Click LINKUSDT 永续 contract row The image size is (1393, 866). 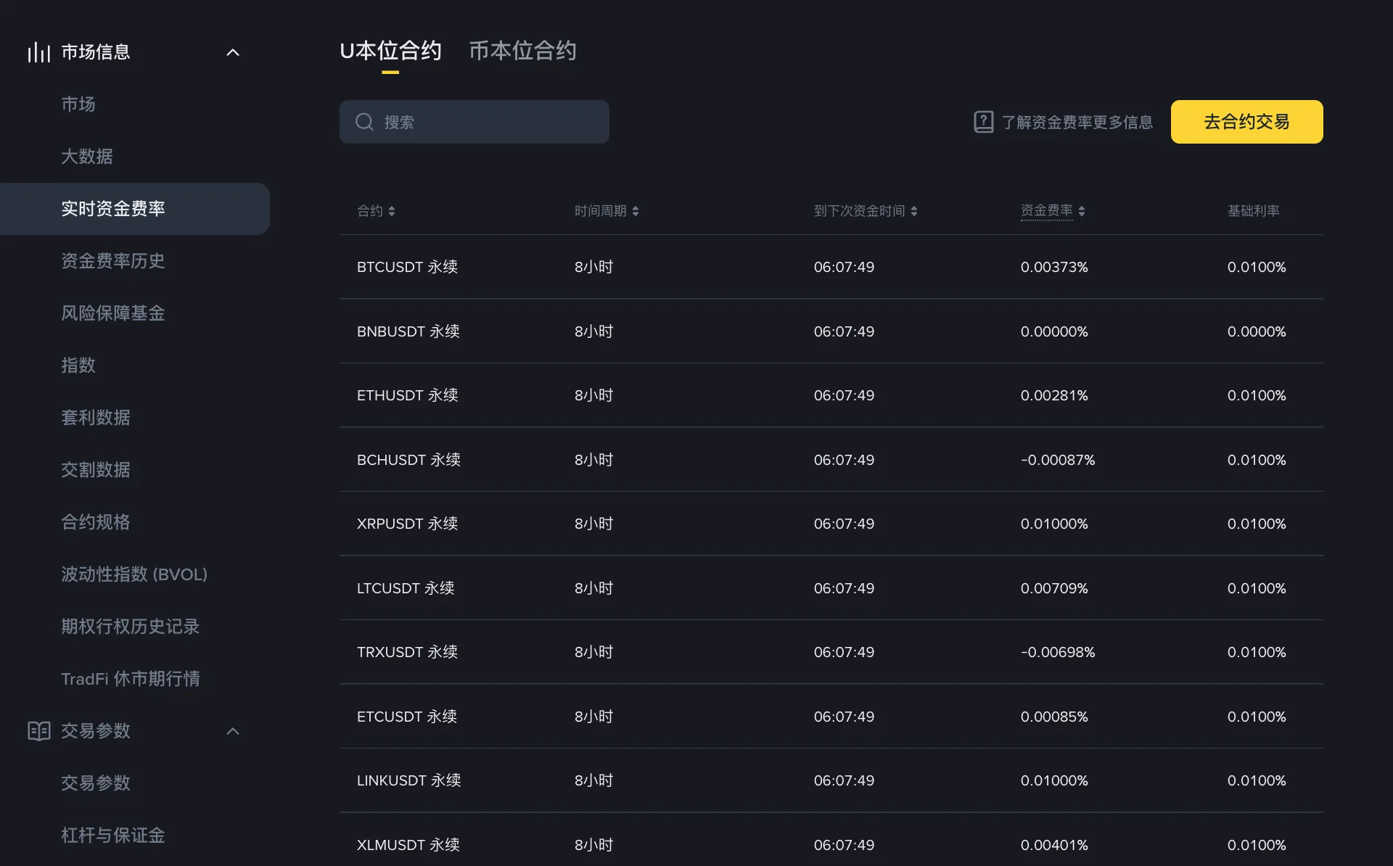point(831,780)
